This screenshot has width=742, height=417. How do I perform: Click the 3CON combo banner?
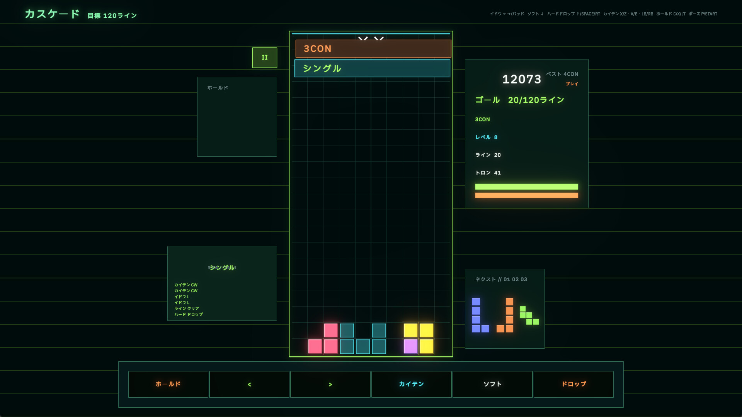click(x=373, y=49)
